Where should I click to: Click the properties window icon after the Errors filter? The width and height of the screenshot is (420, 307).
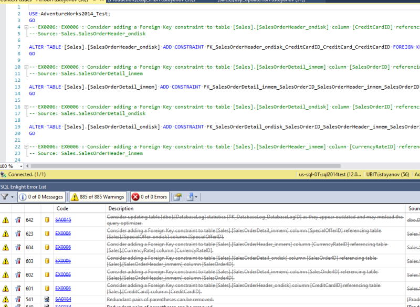point(177,197)
